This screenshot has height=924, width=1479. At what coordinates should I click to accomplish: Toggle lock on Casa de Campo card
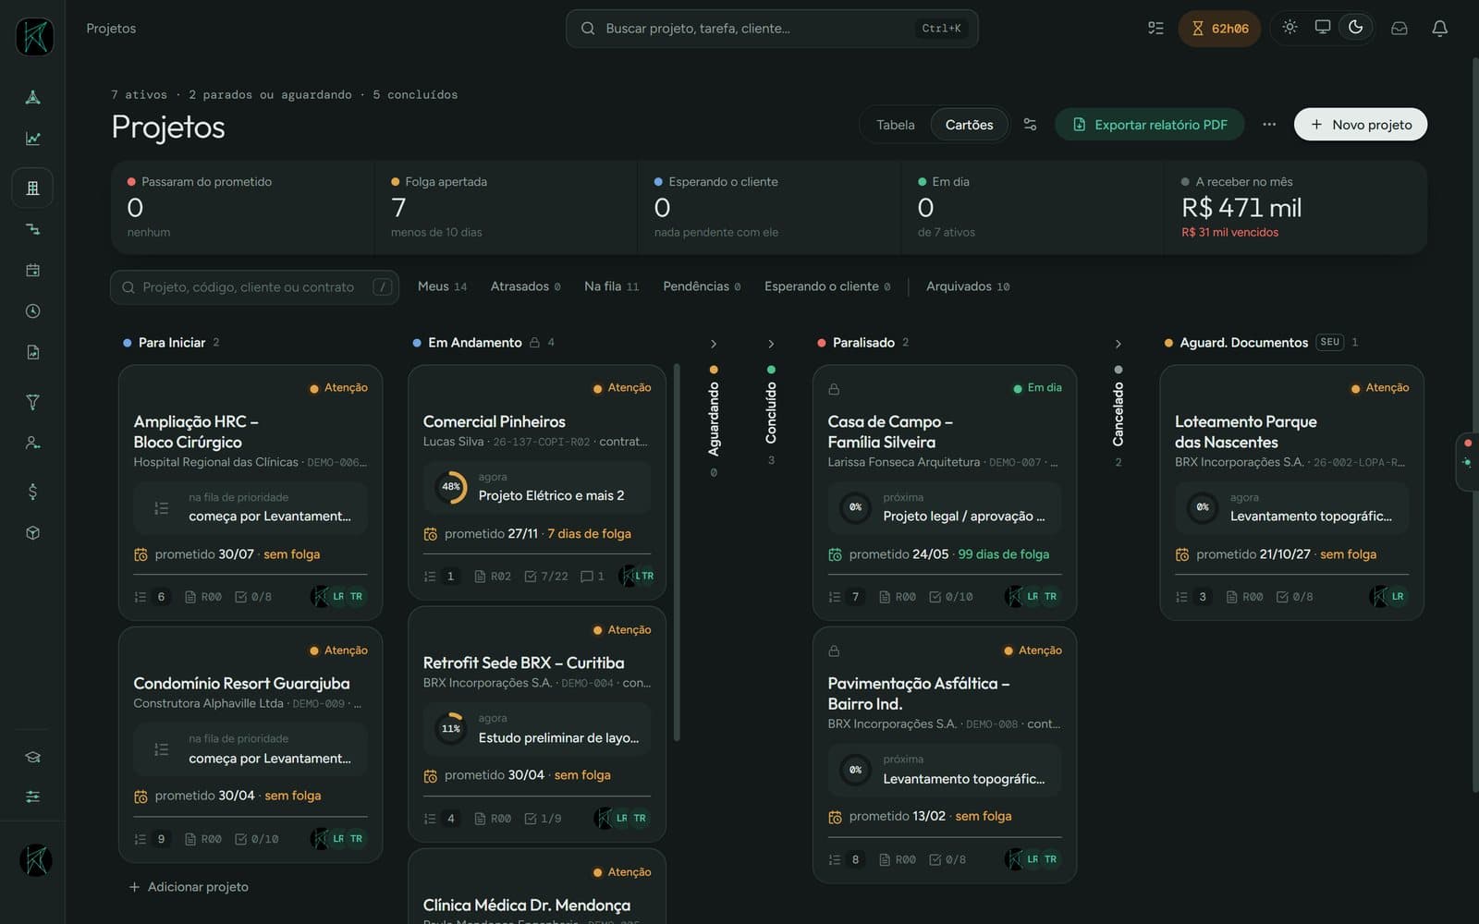(834, 389)
